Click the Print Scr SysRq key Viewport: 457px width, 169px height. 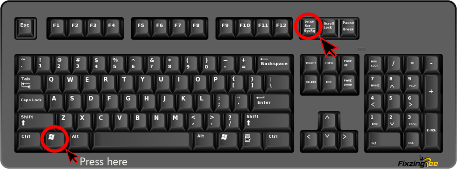point(310,27)
